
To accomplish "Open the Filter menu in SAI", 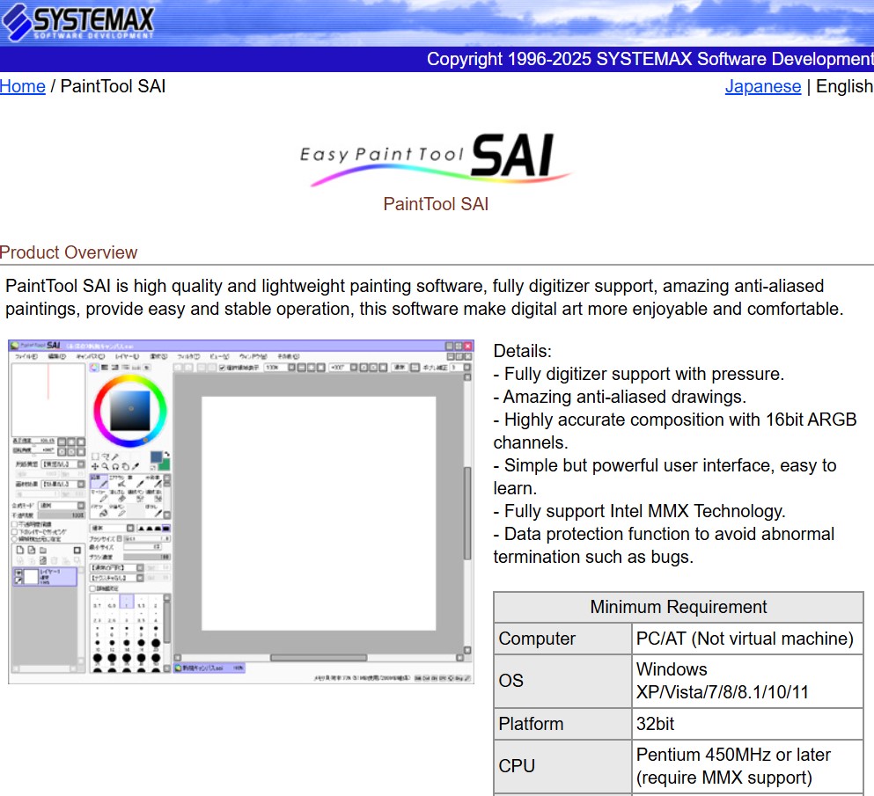I will (191, 357).
